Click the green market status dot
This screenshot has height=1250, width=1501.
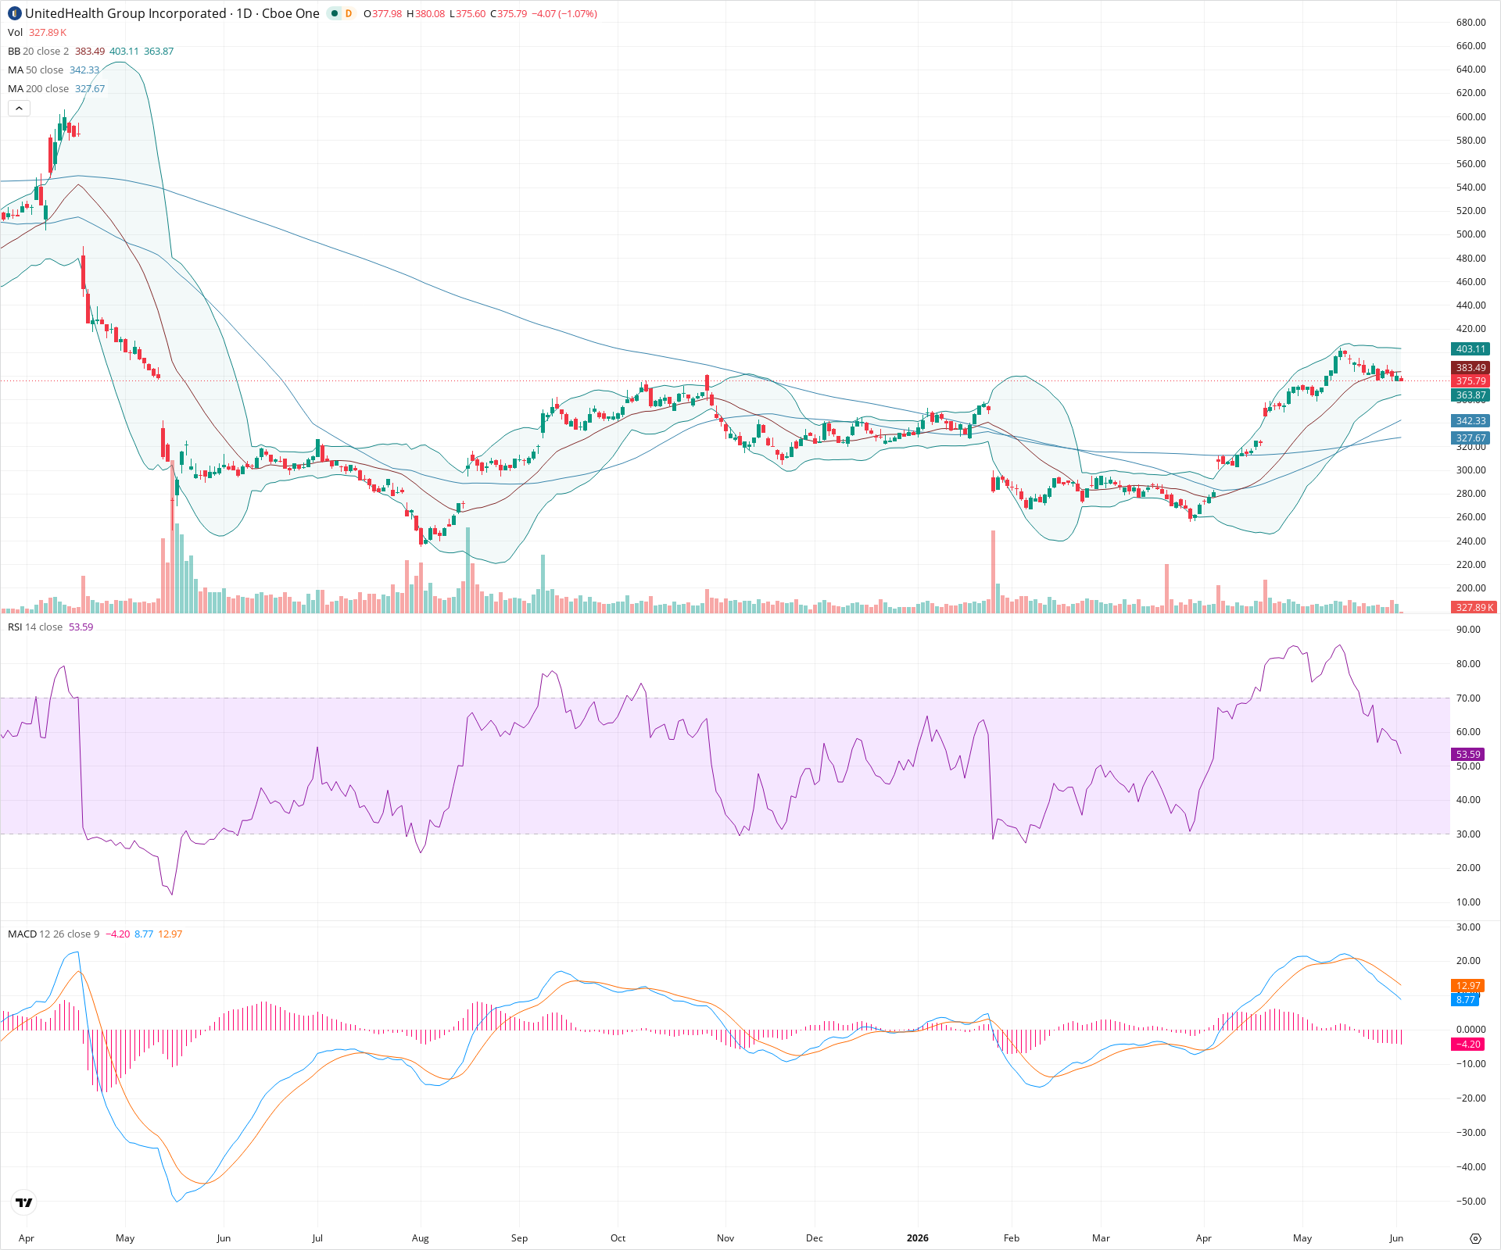pos(335,13)
